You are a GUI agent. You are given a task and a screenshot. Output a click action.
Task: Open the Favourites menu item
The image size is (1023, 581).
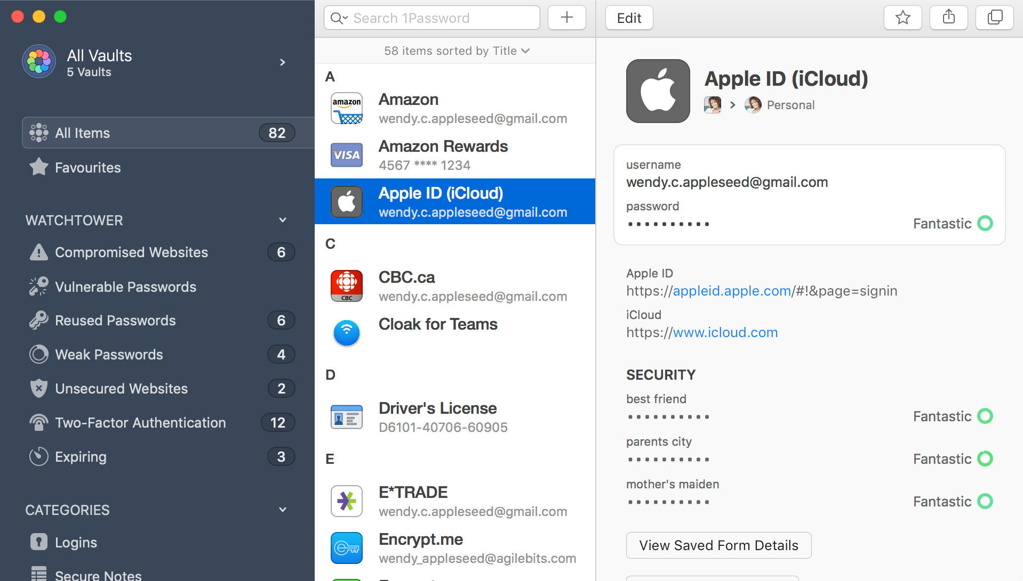click(87, 167)
